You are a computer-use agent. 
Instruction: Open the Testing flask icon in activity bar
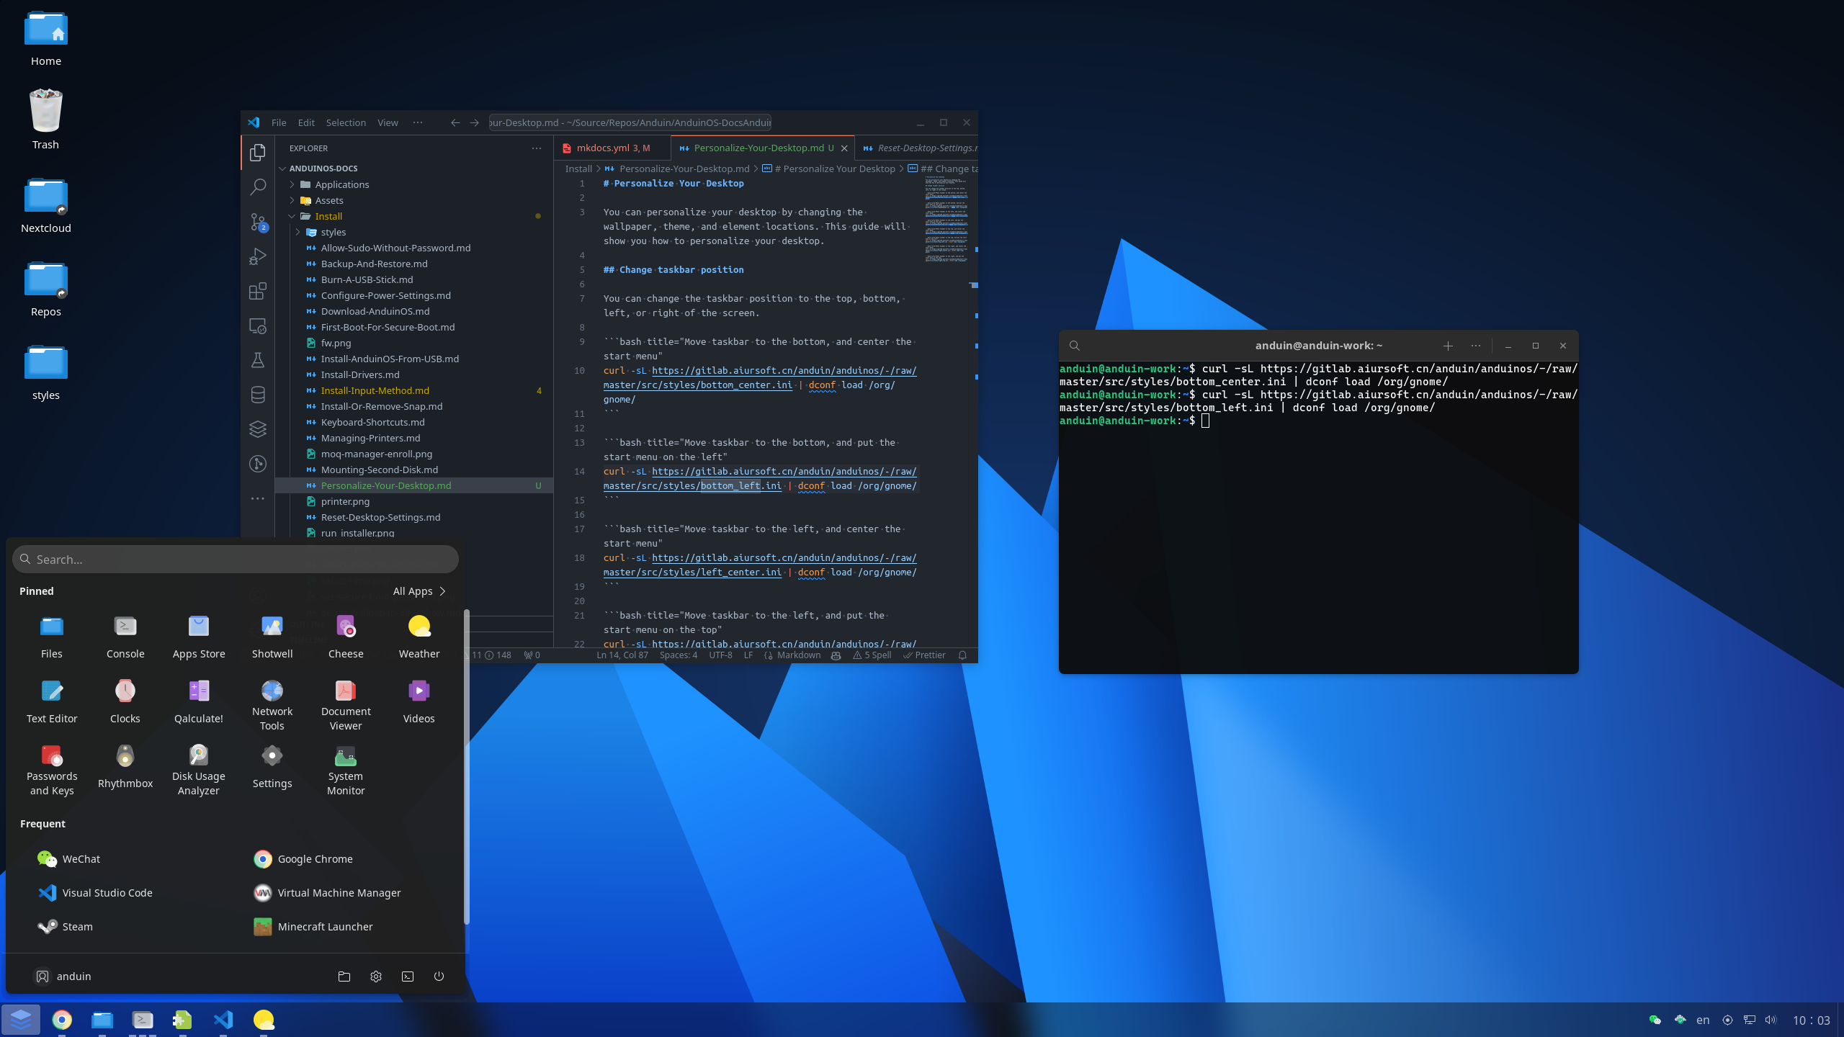point(257,360)
